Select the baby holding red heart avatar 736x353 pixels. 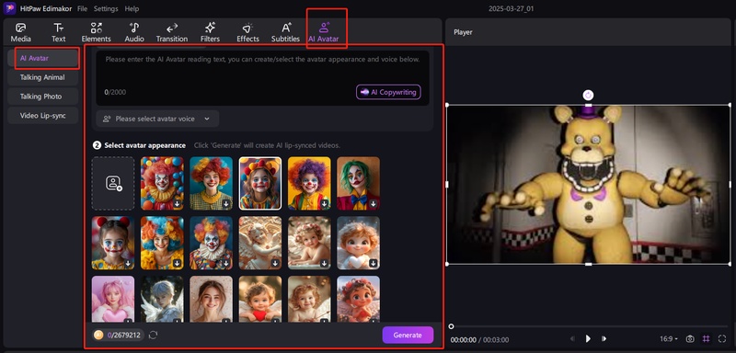pos(260,299)
